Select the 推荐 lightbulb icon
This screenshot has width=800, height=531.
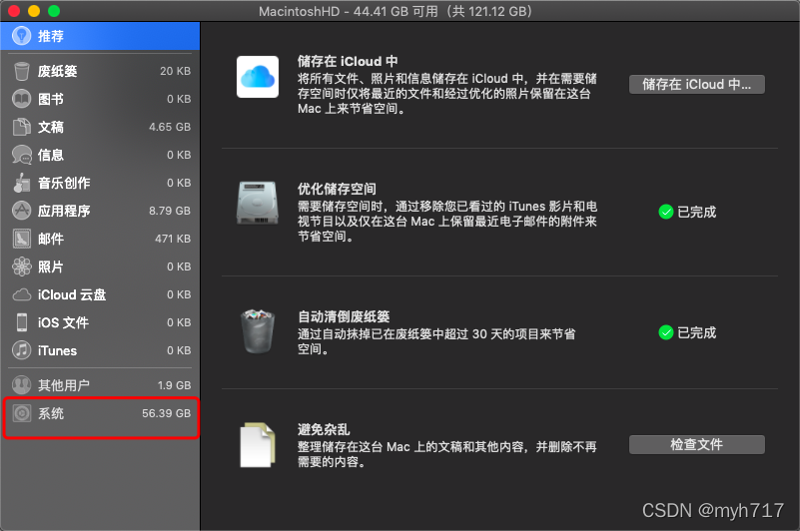pyautogui.click(x=21, y=36)
